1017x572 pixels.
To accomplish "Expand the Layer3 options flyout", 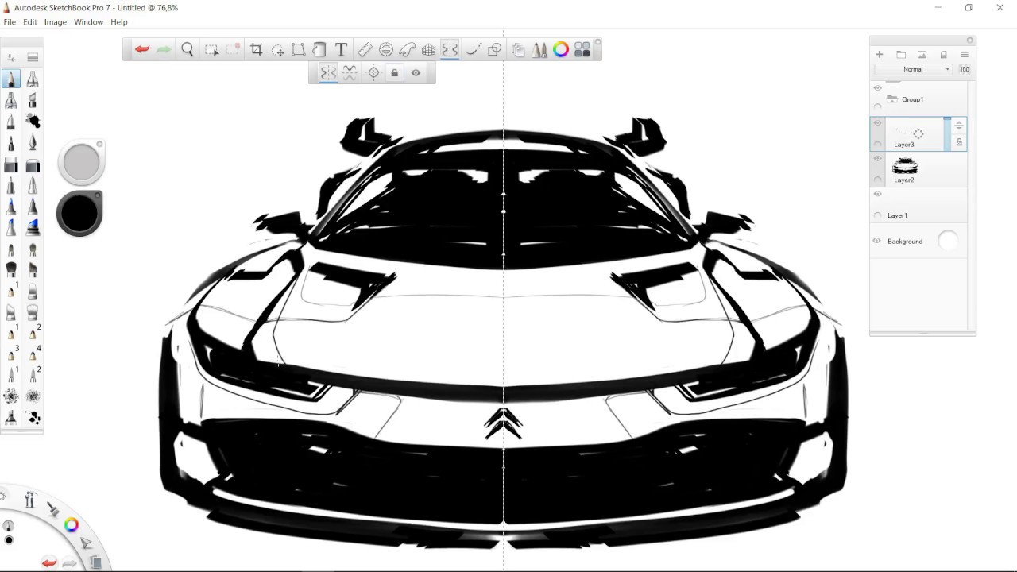I will click(x=958, y=126).
